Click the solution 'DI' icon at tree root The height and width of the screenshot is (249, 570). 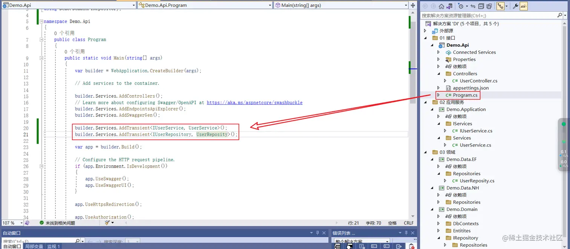point(428,24)
